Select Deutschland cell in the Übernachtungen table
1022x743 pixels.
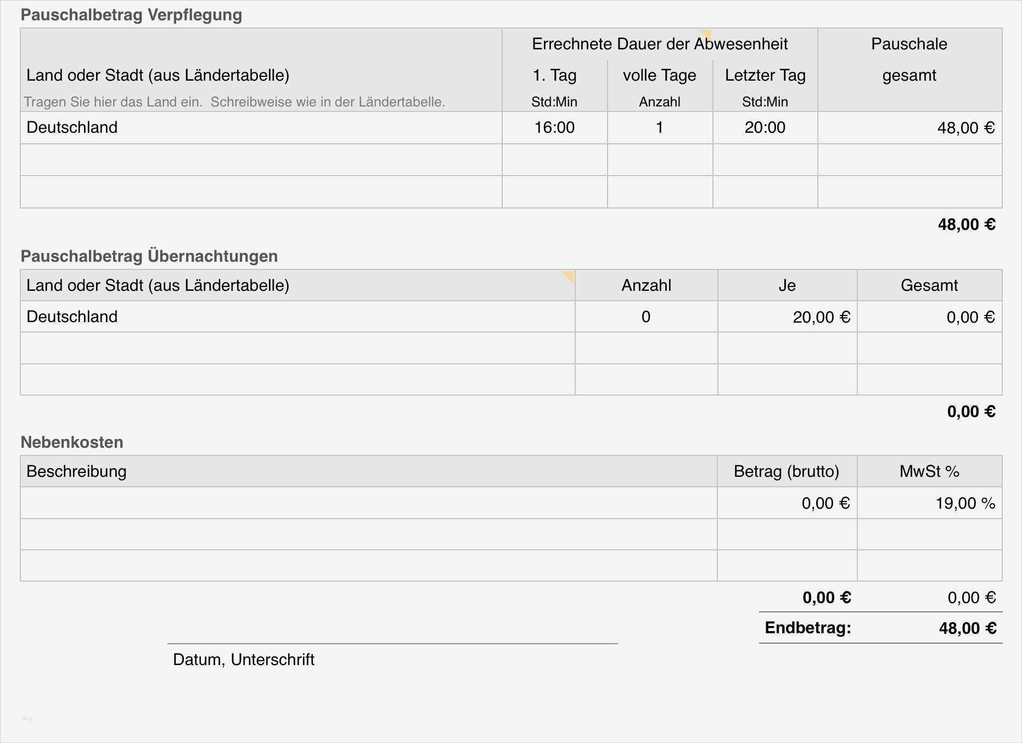297,317
